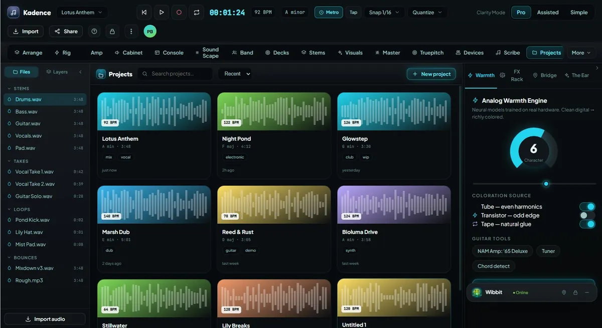Minimize the Wibbit chat widget

coord(587,292)
